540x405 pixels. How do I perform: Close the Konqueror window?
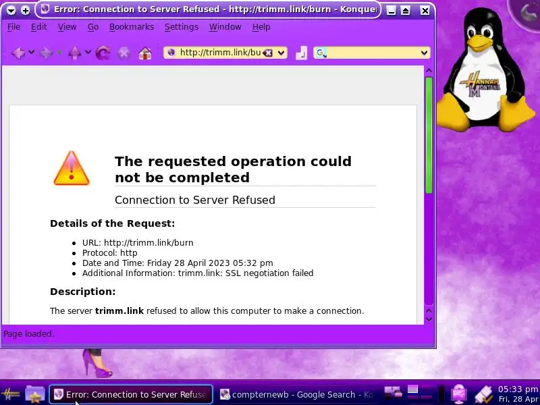[x=425, y=11]
